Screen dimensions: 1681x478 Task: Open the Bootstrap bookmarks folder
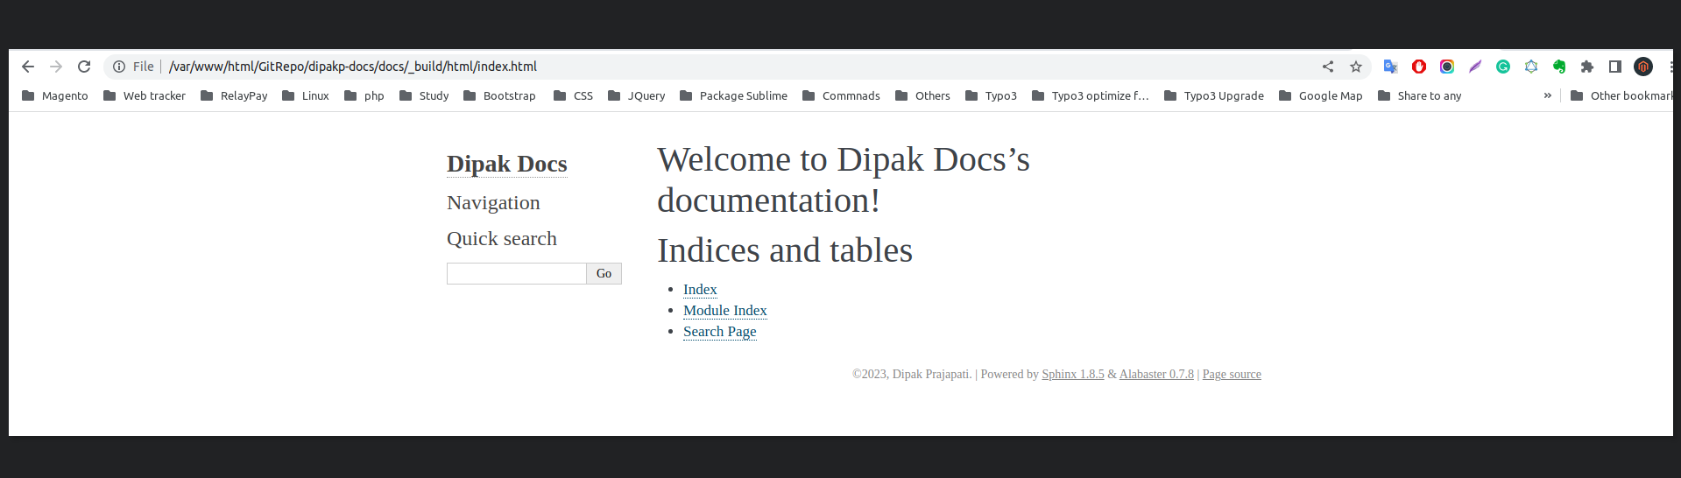(499, 96)
